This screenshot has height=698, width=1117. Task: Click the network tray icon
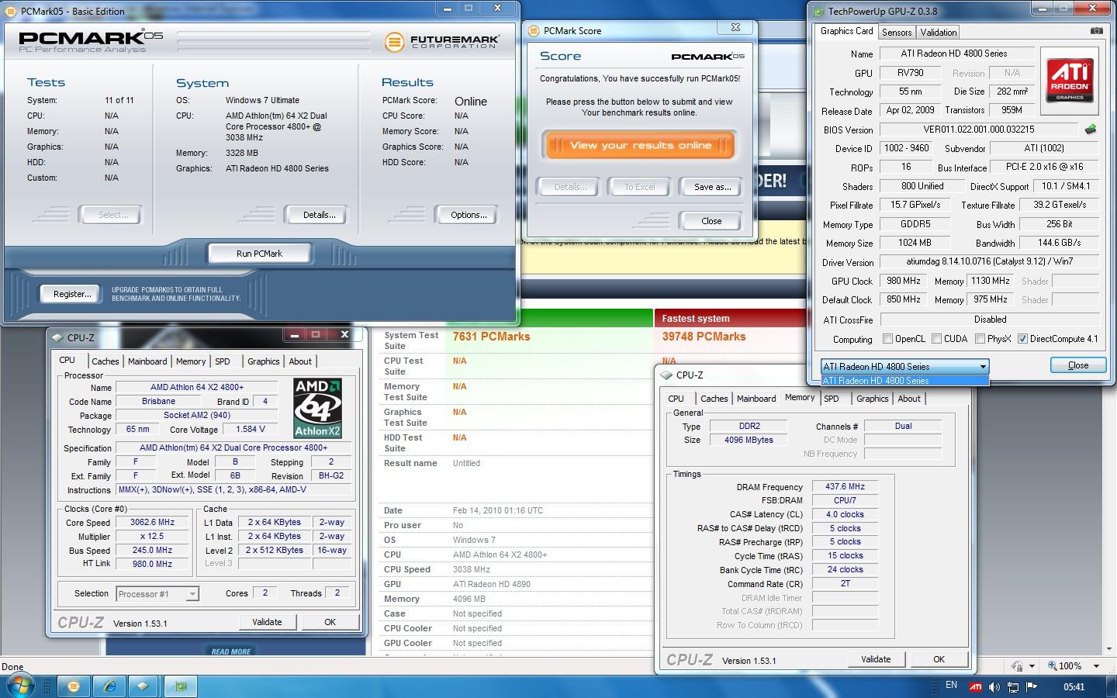pyautogui.click(x=1013, y=686)
